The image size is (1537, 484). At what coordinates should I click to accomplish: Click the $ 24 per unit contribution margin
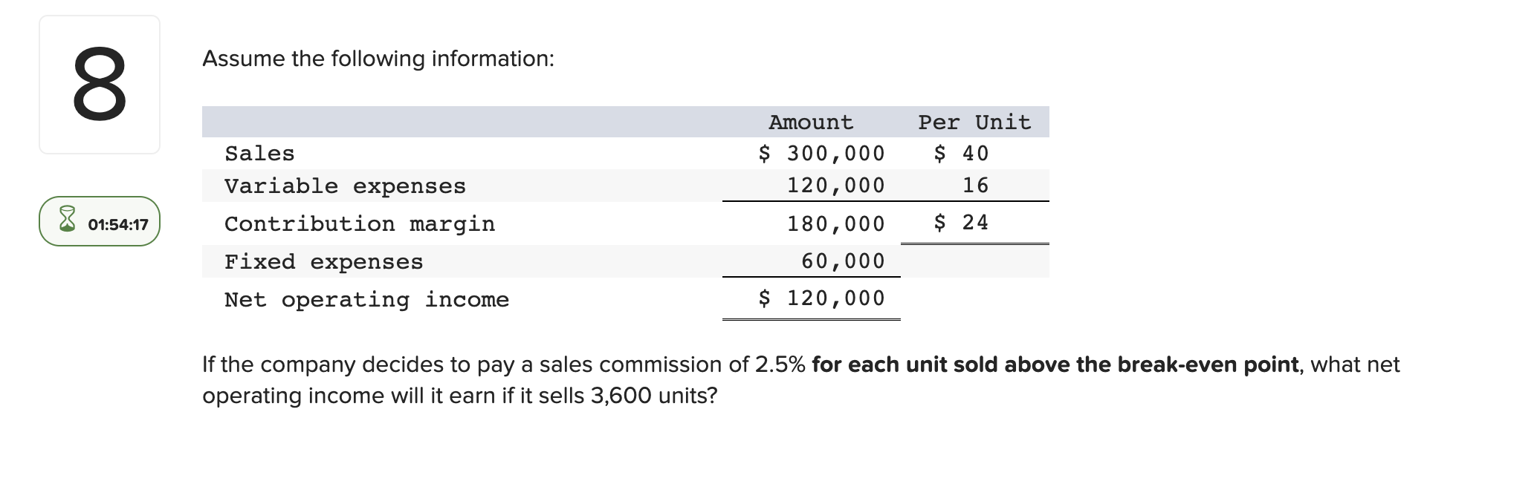pos(961,223)
